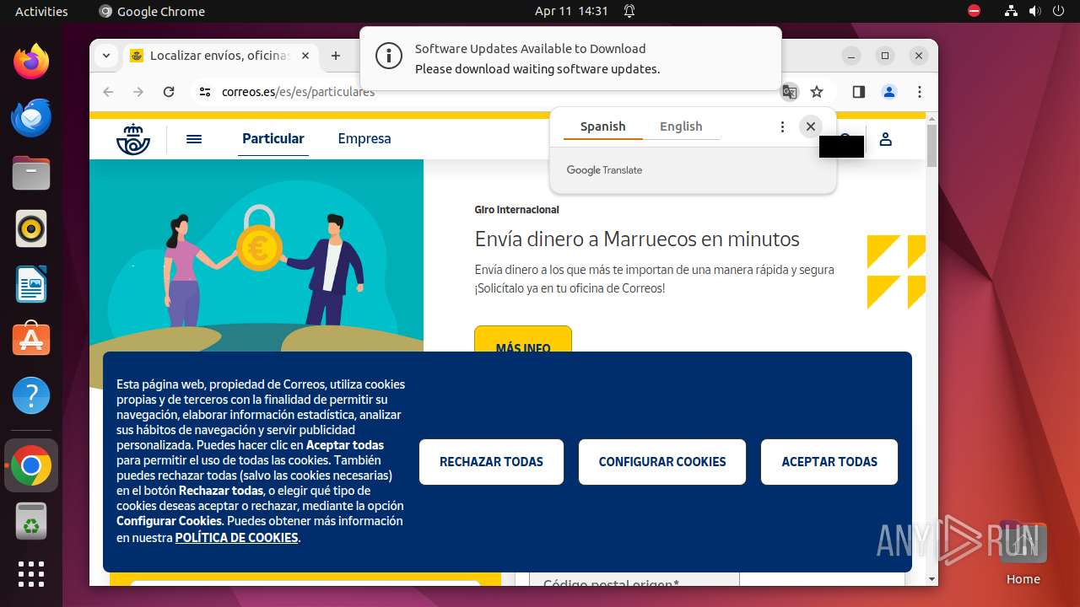Open the Trash in the dock
The height and width of the screenshot is (607, 1080).
[x=31, y=521]
